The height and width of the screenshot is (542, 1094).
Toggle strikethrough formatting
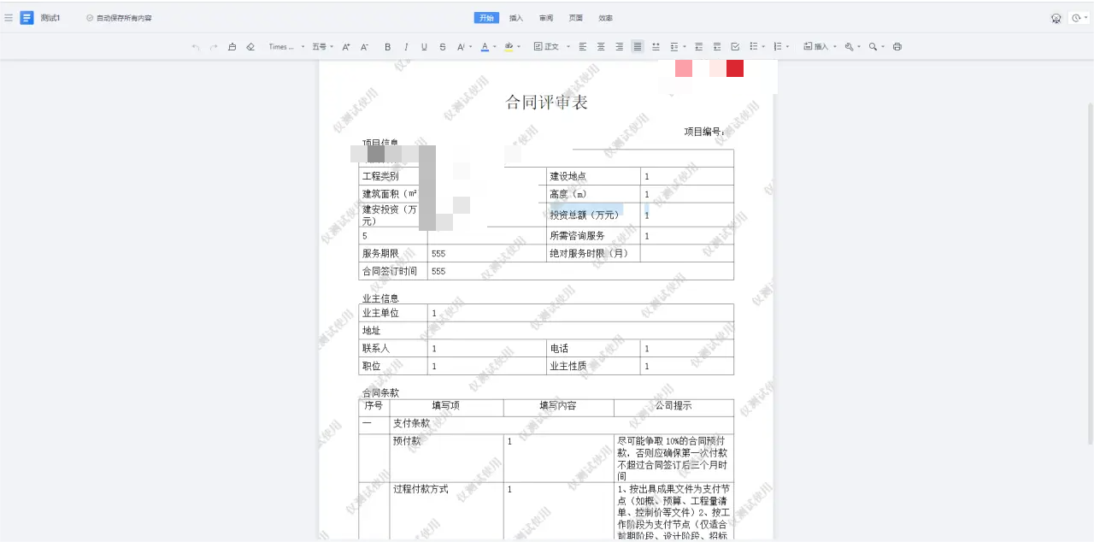pyautogui.click(x=442, y=47)
